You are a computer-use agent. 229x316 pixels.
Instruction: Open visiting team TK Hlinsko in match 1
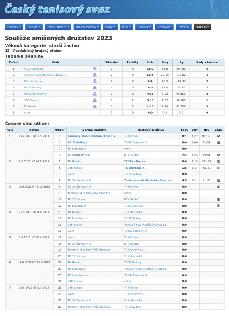(131, 136)
